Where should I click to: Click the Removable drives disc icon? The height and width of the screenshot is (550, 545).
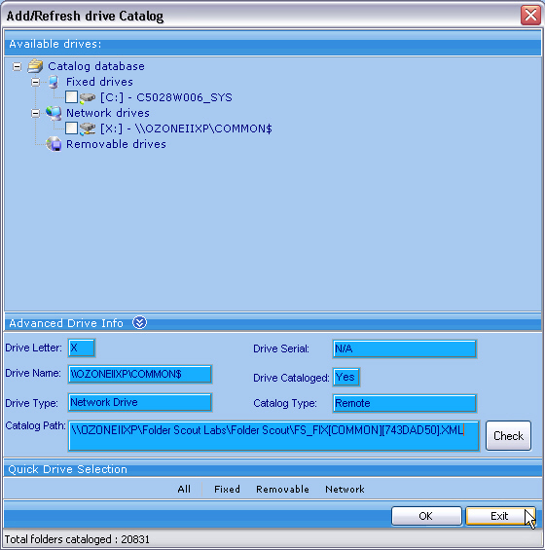pyautogui.click(x=54, y=144)
